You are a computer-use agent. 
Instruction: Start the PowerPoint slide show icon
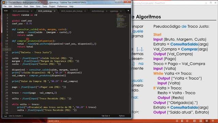[x=213, y=121]
